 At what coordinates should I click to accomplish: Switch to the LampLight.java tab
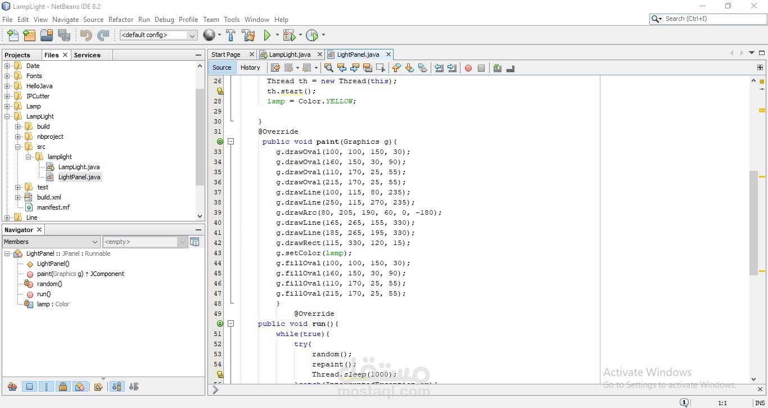click(x=290, y=55)
